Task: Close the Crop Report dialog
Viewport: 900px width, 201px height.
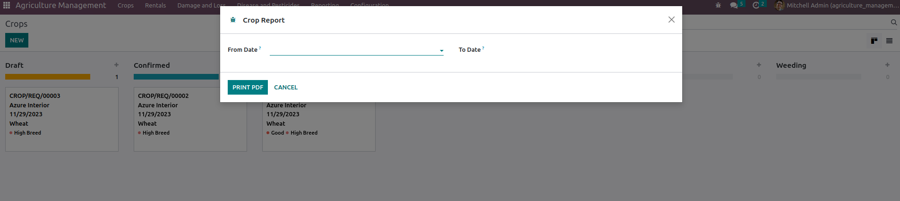Action: [671, 20]
